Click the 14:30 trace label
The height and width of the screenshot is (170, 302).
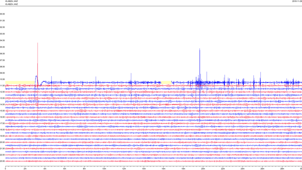(x=2, y=105)
